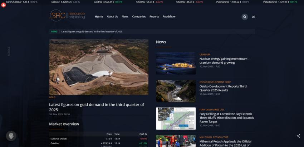Click the +0,15% gold performance value

[x=143, y=143]
